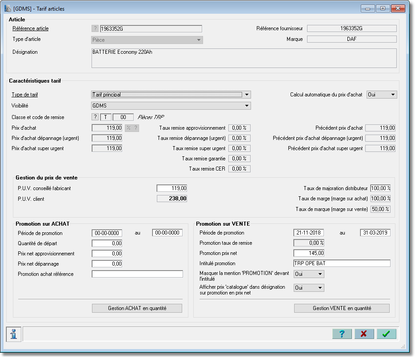Screen dimensions: 415x358
Task: Click Taux de marque (marge sur vente) field
Action: [380, 209]
